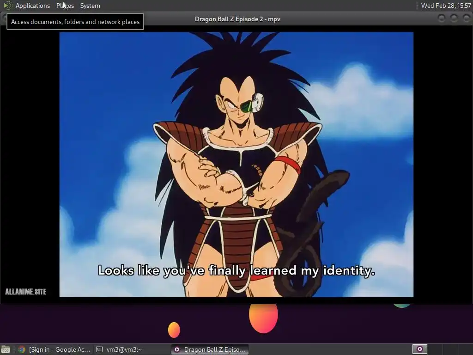Minimize the mpv window
The width and height of the screenshot is (473, 355).
tap(441, 18)
